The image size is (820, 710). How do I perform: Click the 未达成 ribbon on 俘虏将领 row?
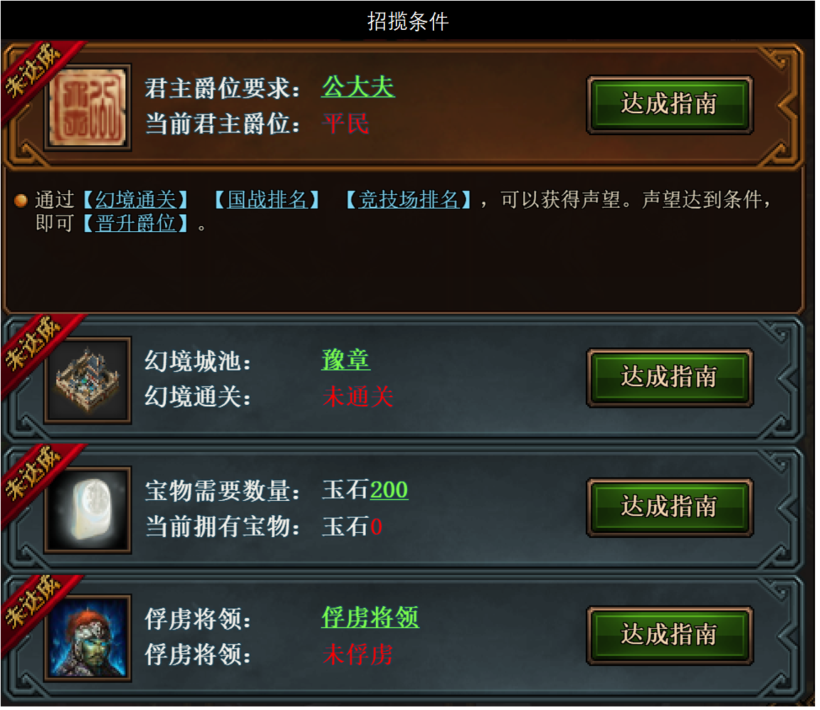[x=34, y=603]
